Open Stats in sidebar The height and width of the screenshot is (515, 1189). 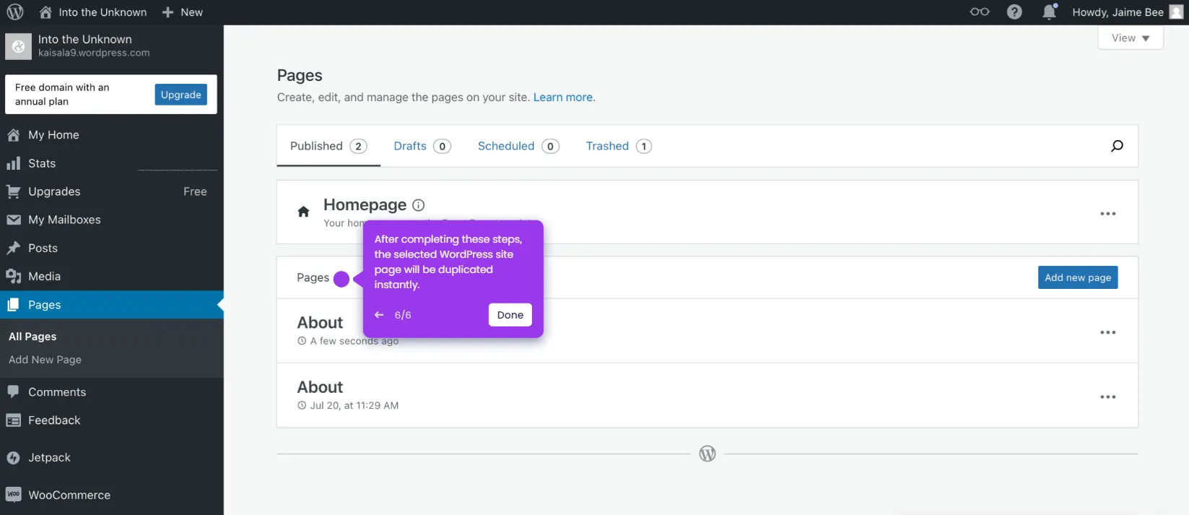[x=112, y=163]
